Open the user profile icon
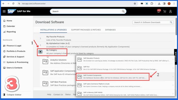This screenshot has height=100, width=178. pos(170,11)
